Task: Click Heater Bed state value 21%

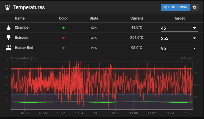Action: pyautogui.click(x=94, y=48)
